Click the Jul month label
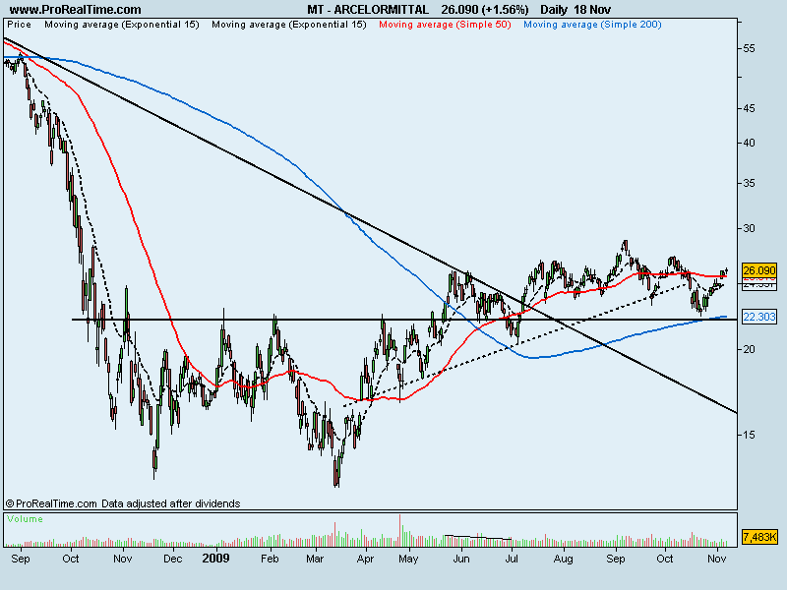The width and height of the screenshot is (787, 590). point(512,559)
